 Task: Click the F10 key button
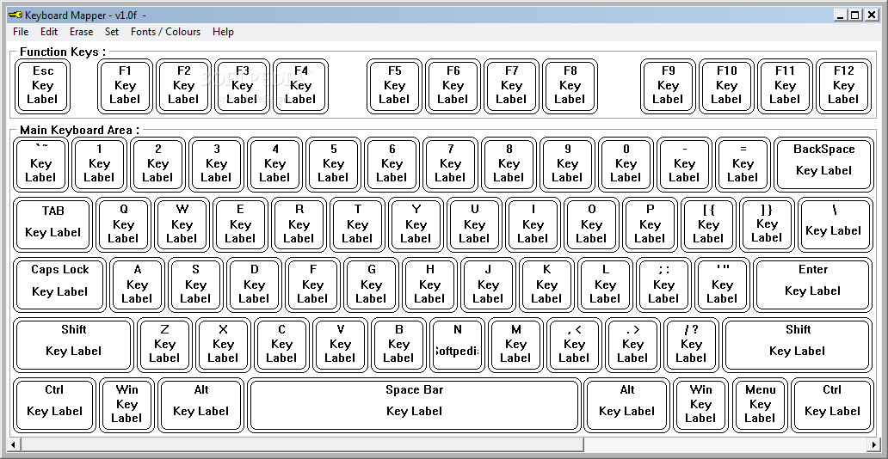726,86
